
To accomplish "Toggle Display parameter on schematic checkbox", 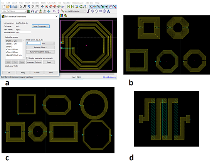I will (27, 58).
